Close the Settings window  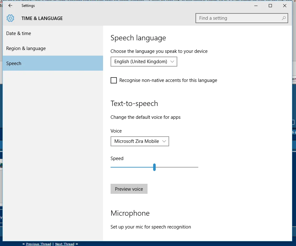pyautogui.click(x=285, y=6)
